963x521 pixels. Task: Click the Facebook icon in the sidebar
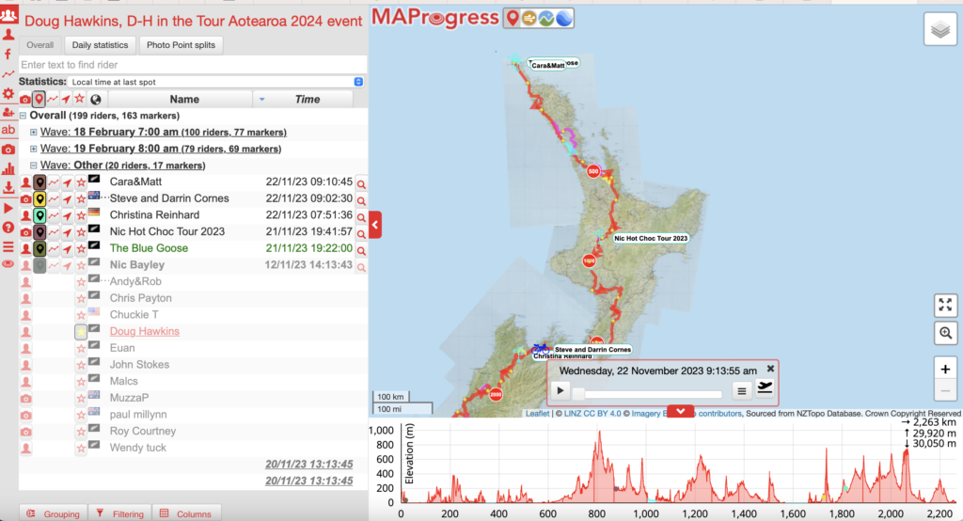[x=8, y=55]
